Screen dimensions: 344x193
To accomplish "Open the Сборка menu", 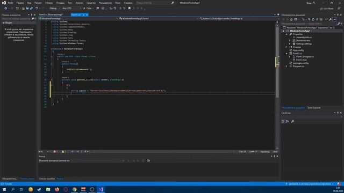I will click(49, 3).
